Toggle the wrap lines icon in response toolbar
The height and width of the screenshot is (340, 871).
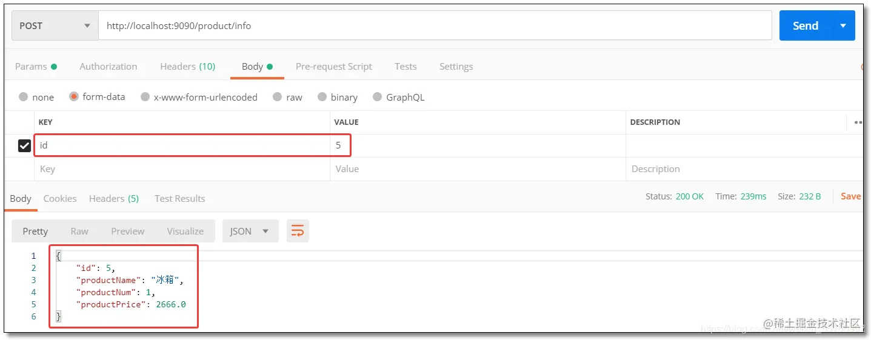pos(298,231)
